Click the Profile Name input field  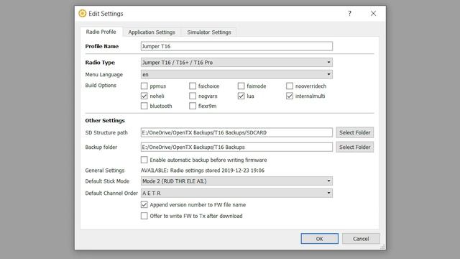click(x=236, y=46)
